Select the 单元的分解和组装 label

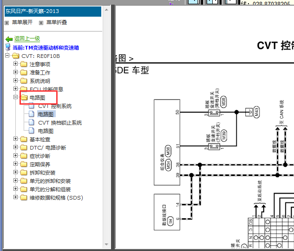click(50, 189)
